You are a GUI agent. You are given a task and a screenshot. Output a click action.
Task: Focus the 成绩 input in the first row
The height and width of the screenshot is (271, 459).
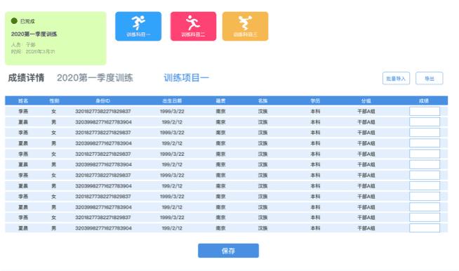point(425,112)
